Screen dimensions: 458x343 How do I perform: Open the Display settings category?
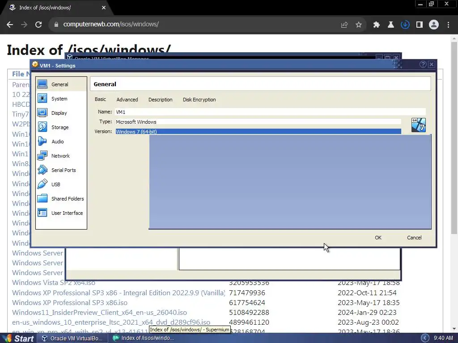[x=61, y=113]
